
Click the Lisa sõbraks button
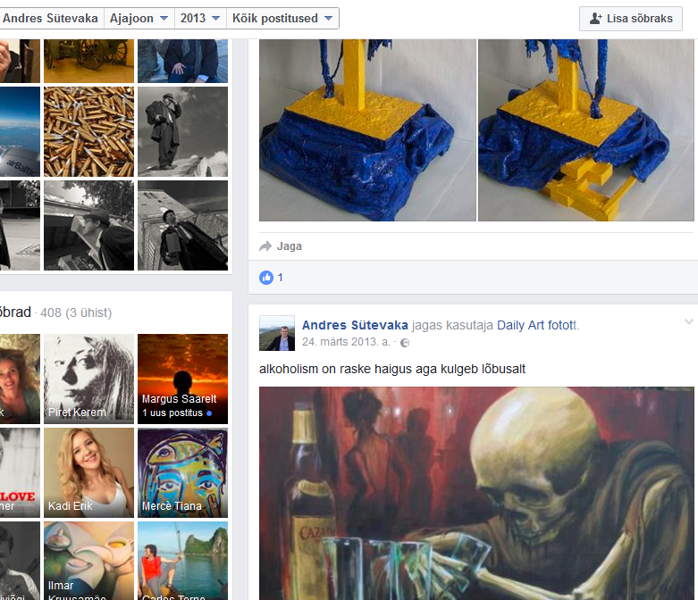631,19
